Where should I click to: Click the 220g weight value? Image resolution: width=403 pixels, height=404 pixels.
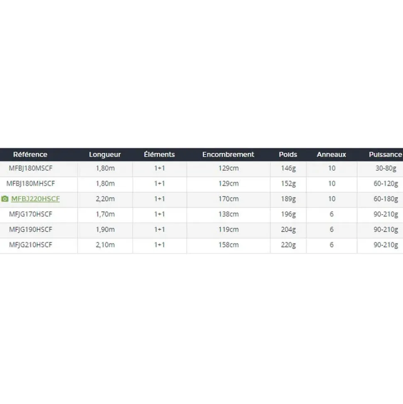[288, 245]
